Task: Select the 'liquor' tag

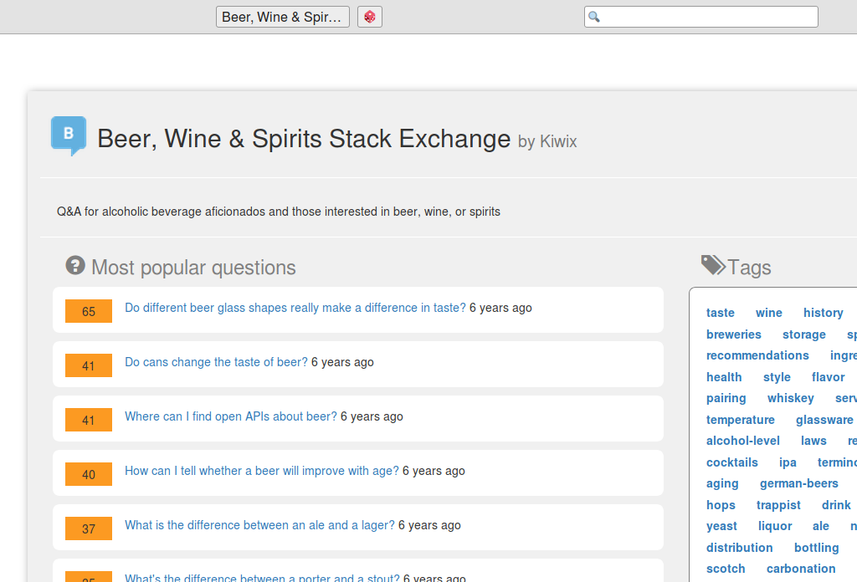Action: (x=775, y=526)
